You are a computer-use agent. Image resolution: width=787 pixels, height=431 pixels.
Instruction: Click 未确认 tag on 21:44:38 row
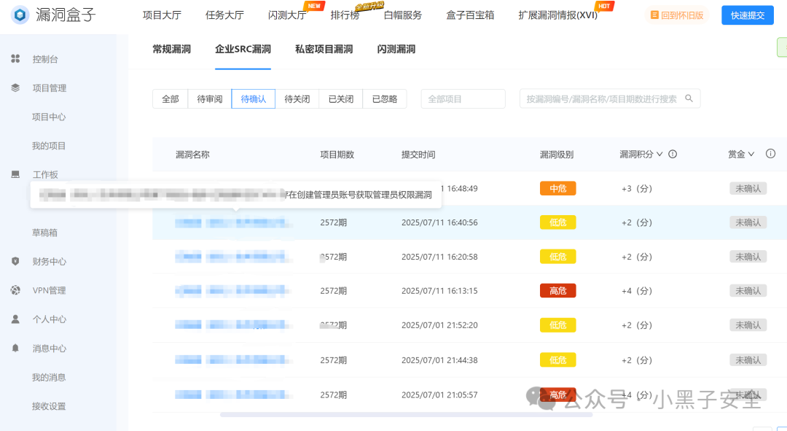coord(748,360)
